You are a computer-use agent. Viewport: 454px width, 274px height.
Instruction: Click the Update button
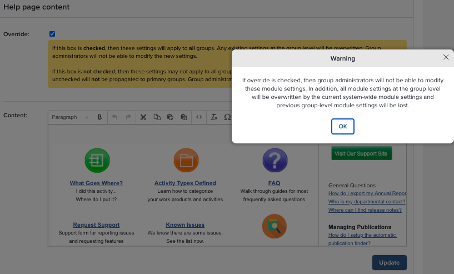(x=389, y=262)
